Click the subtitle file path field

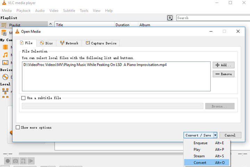(112, 106)
